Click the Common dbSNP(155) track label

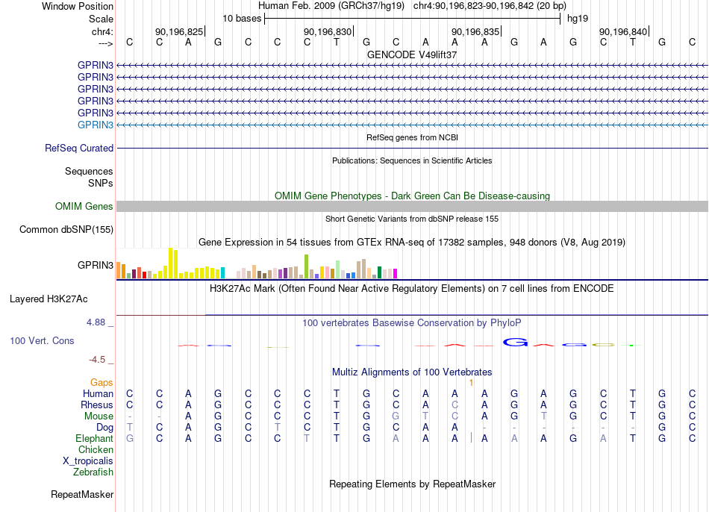66,229
